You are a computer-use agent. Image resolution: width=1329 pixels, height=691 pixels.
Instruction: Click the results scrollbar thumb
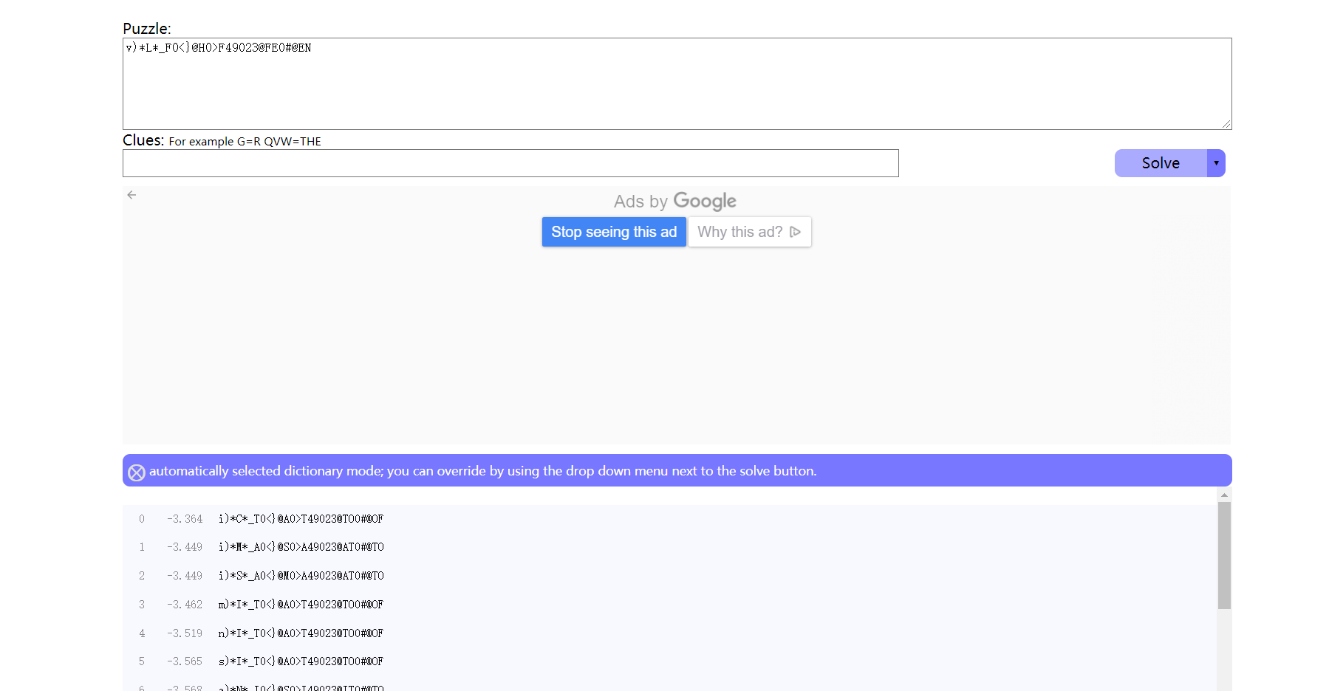point(1224,555)
